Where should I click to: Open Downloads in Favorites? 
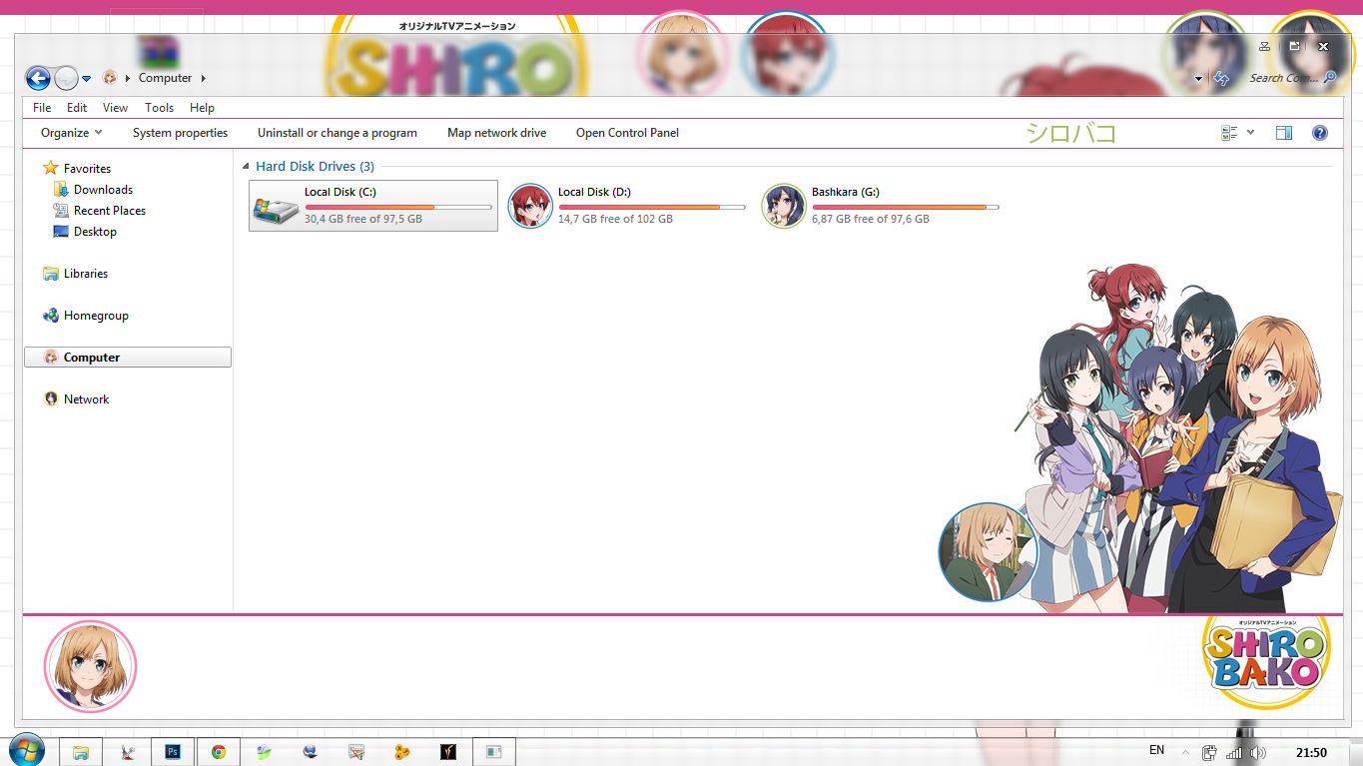(x=103, y=190)
